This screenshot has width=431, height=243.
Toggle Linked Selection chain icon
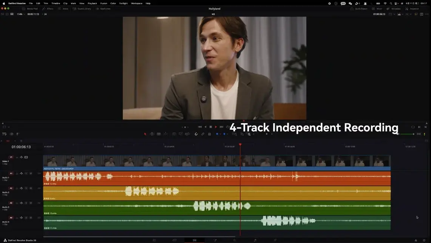click(203, 134)
